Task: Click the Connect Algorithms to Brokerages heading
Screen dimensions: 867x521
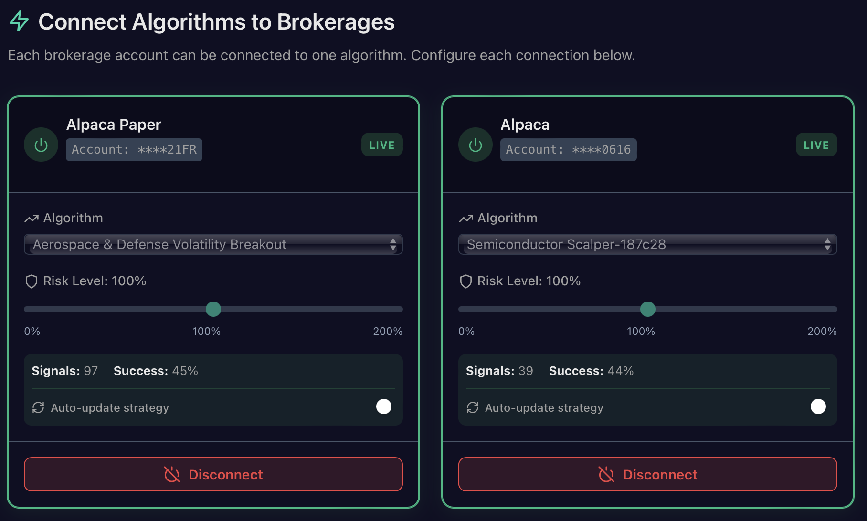Action: (x=216, y=22)
